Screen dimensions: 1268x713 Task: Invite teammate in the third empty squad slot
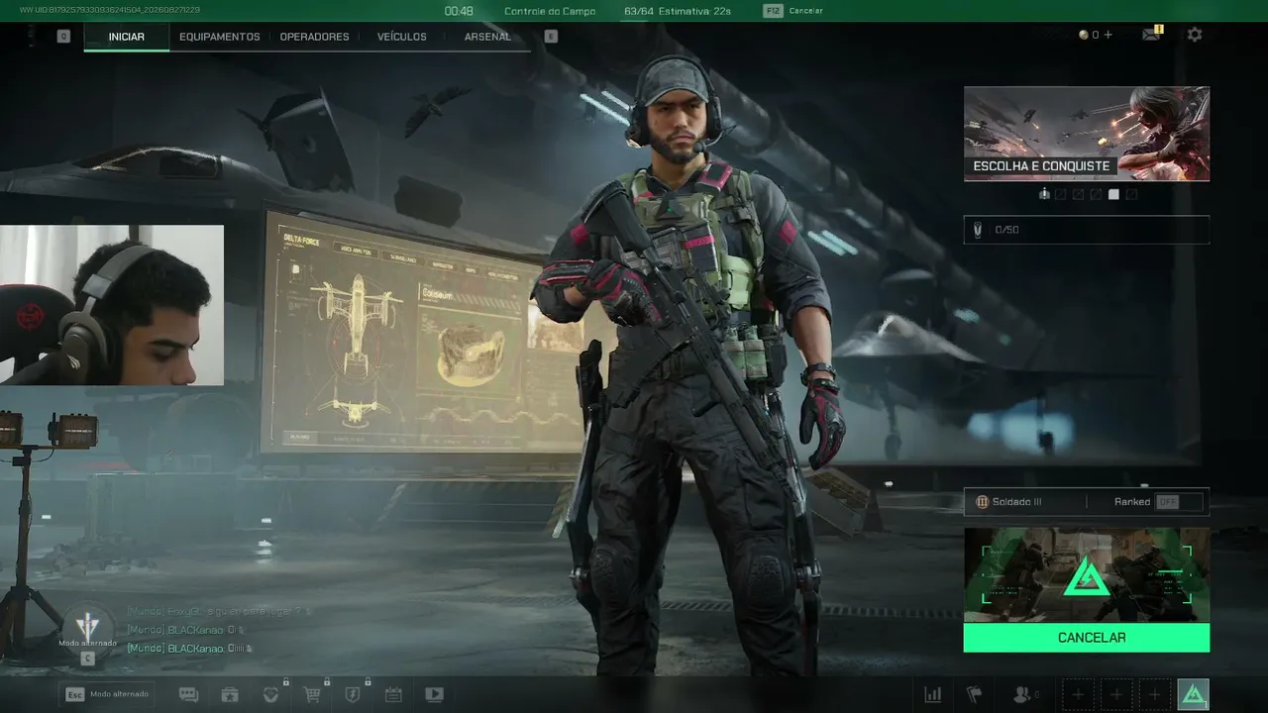click(x=1154, y=695)
